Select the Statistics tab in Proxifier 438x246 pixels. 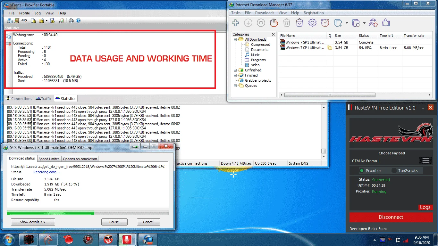tap(65, 99)
